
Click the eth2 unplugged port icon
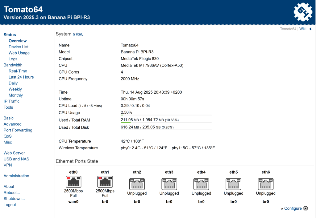pos(137,184)
